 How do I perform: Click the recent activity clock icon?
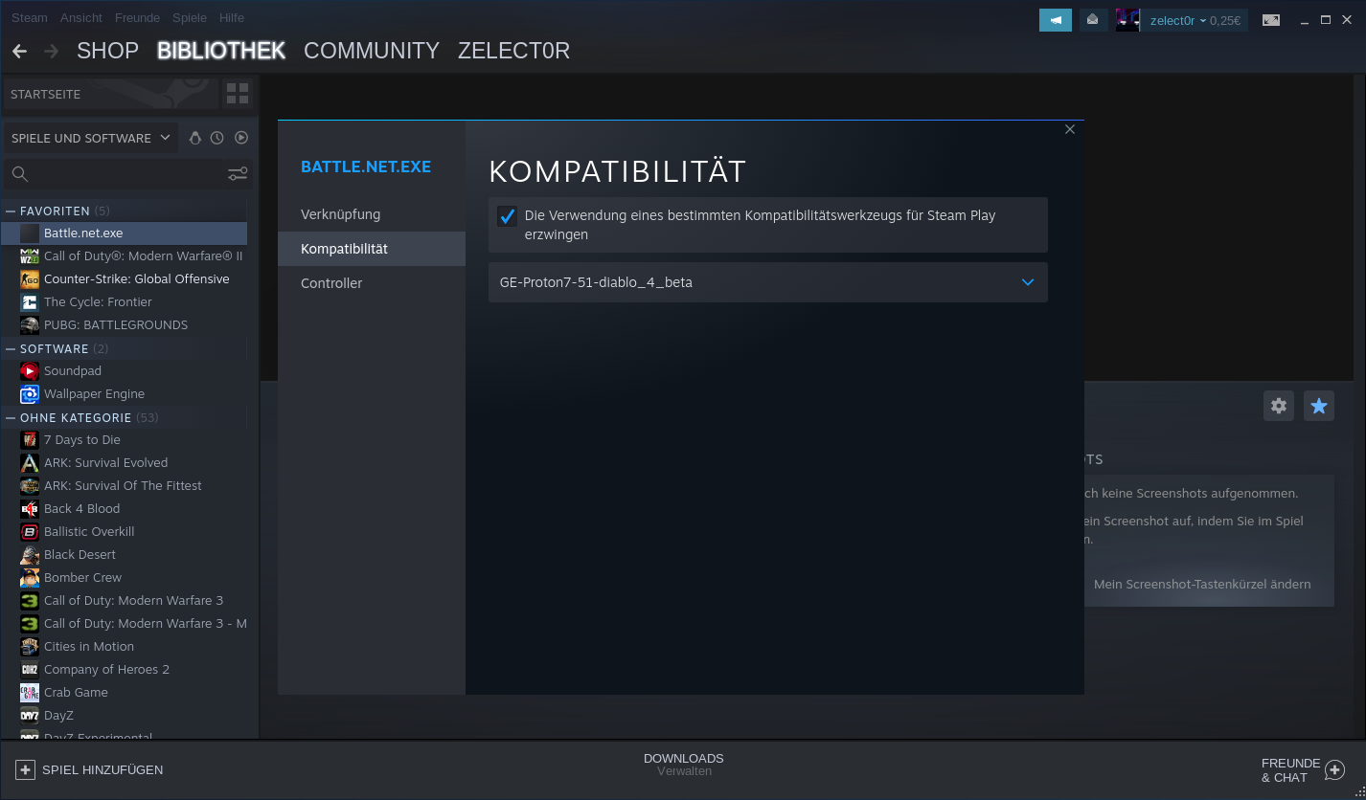click(x=217, y=138)
